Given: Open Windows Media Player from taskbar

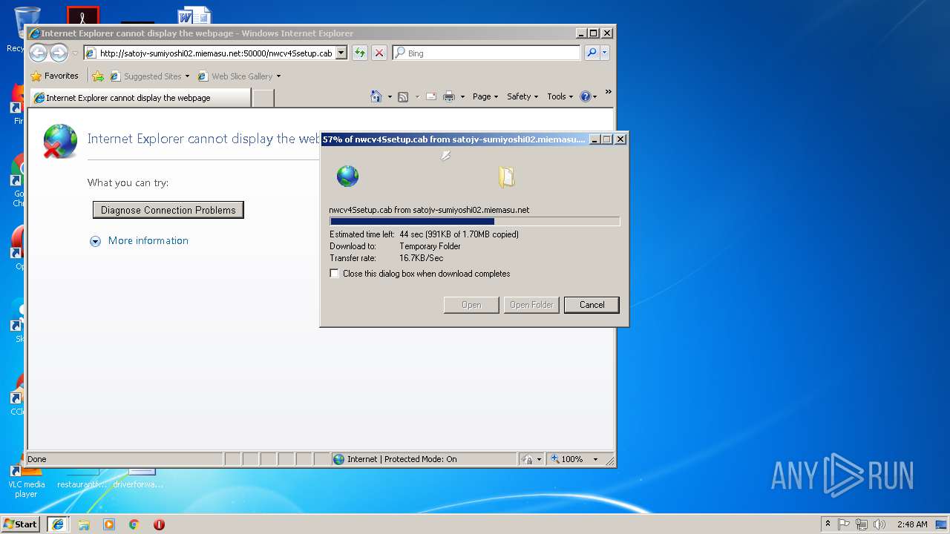Looking at the screenshot, I should coord(109,524).
